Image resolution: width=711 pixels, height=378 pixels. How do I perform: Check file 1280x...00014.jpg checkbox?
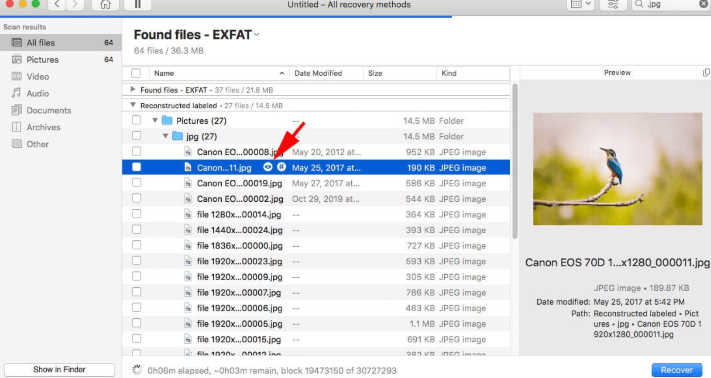pyautogui.click(x=137, y=214)
